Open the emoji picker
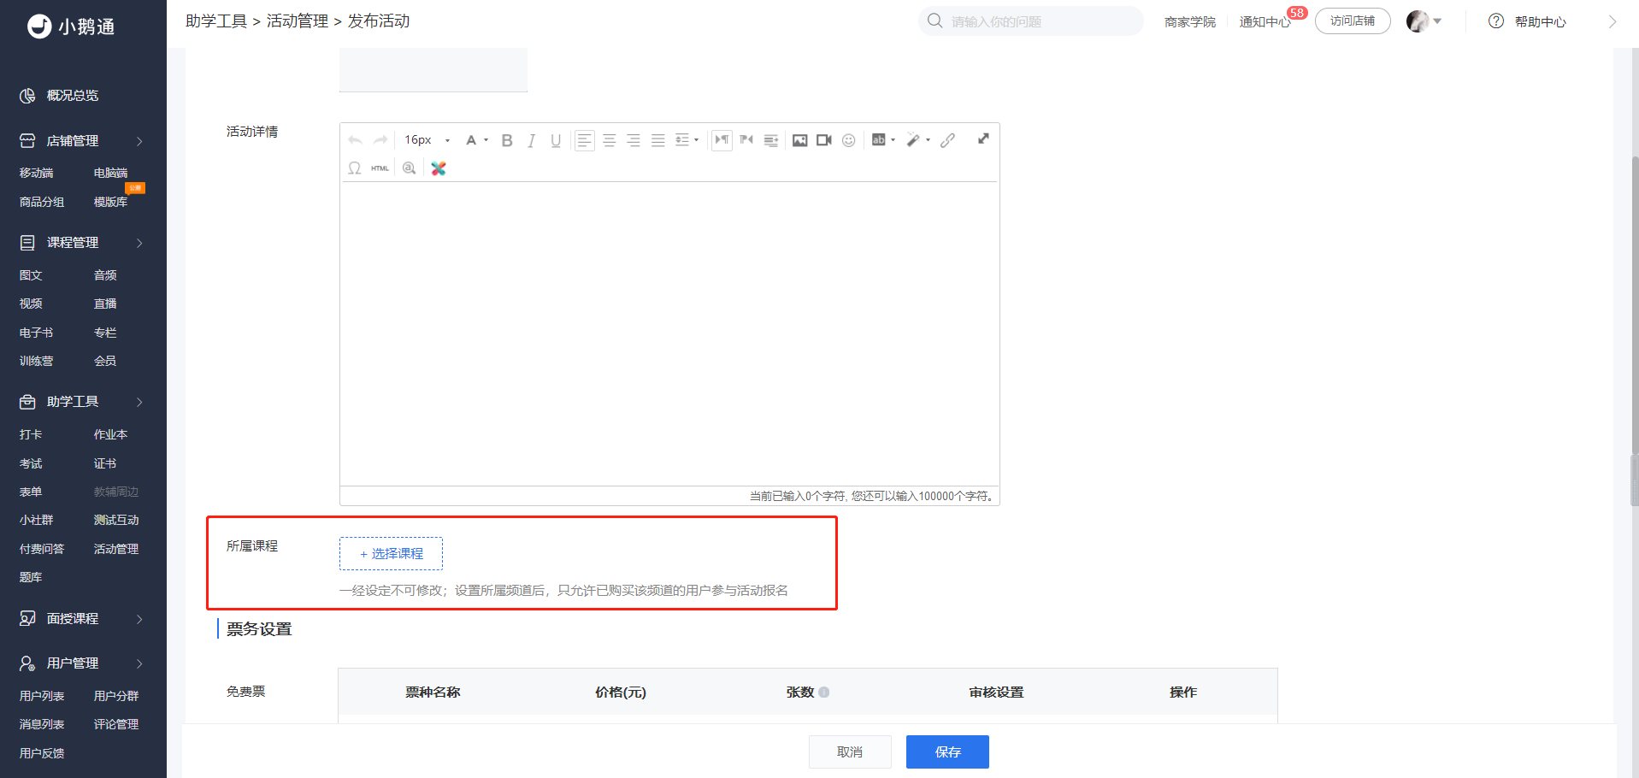Viewport: 1639px width, 778px height. coord(848,140)
